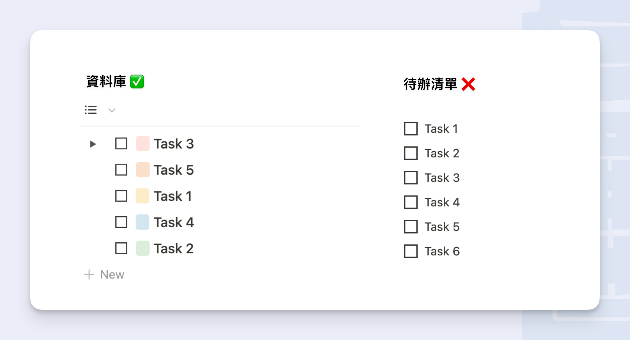Open the view options chevron beside the list icon

pos(112,110)
